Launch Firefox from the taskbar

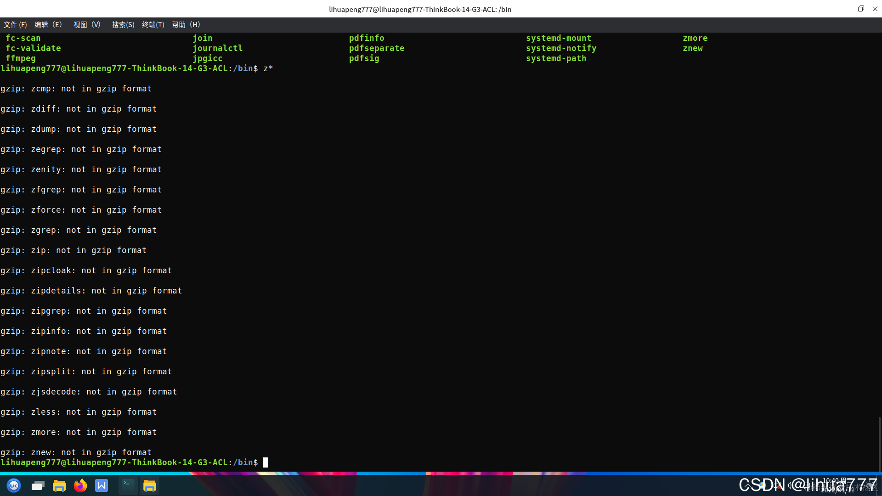(80, 485)
